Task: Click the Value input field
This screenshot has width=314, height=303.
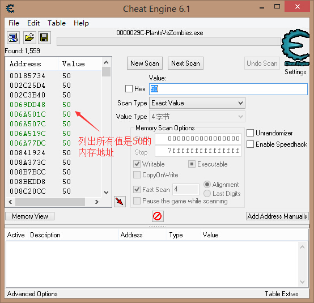Action: coord(228,89)
